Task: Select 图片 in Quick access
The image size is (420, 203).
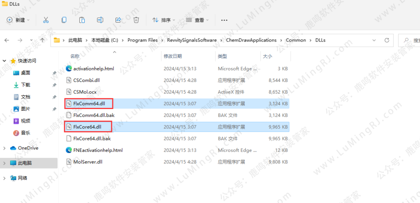Action: (x=26, y=109)
